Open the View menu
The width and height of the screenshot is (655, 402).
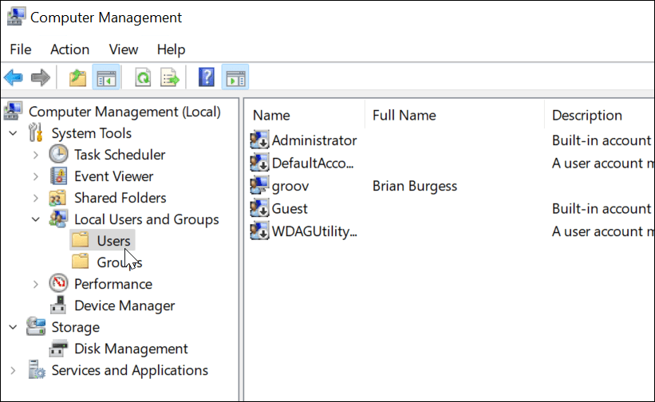[x=123, y=49]
